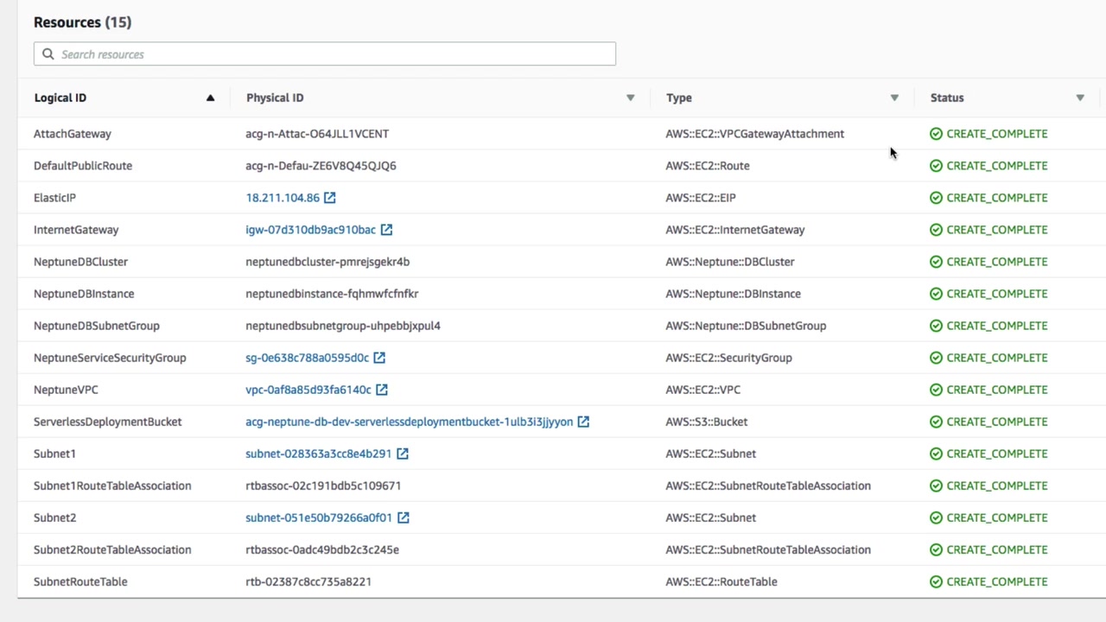The height and width of the screenshot is (622, 1106).
Task: Open the 18.211.104.86 Elastic IP link
Action: click(283, 198)
